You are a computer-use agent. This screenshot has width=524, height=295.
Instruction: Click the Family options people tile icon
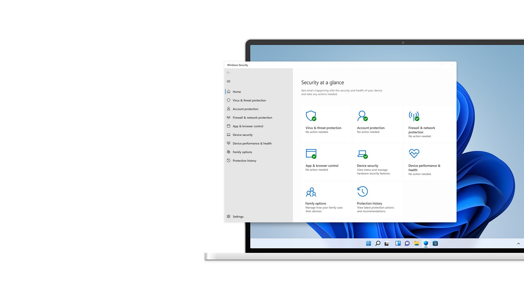tap(311, 192)
